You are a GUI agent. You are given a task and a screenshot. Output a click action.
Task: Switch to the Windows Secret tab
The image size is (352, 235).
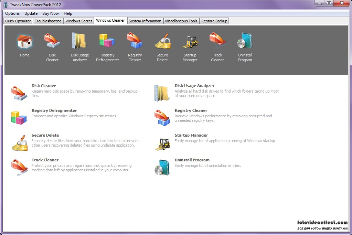[x=79, y=21]
